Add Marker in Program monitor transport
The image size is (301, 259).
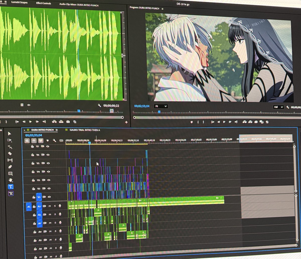[192, 122]
